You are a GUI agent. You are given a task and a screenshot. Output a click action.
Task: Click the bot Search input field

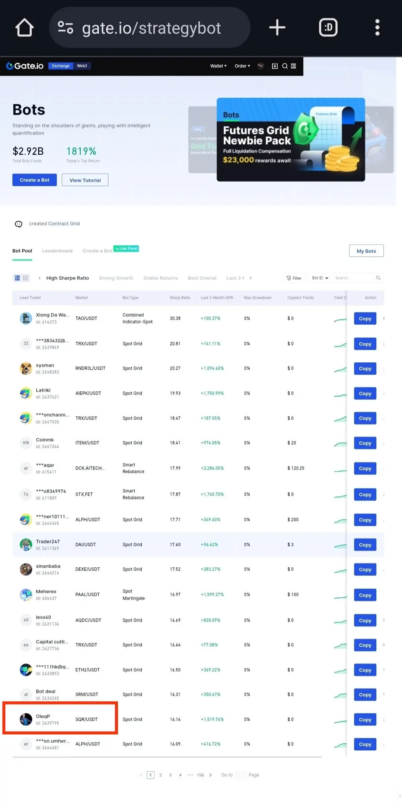tap(352, 278)
